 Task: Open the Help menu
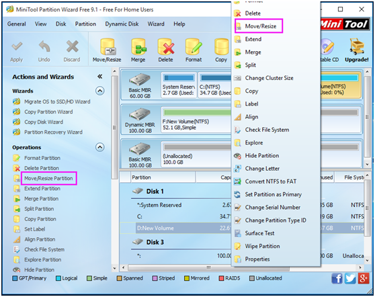click(179, 24)
